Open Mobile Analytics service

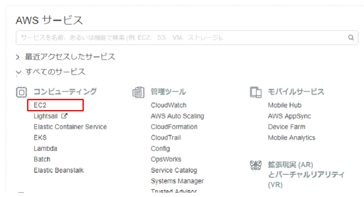291,137
